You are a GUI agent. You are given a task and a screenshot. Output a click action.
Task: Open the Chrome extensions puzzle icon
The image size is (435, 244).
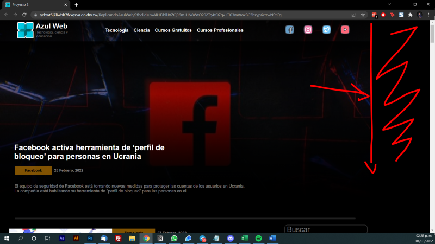pos(410,15)
